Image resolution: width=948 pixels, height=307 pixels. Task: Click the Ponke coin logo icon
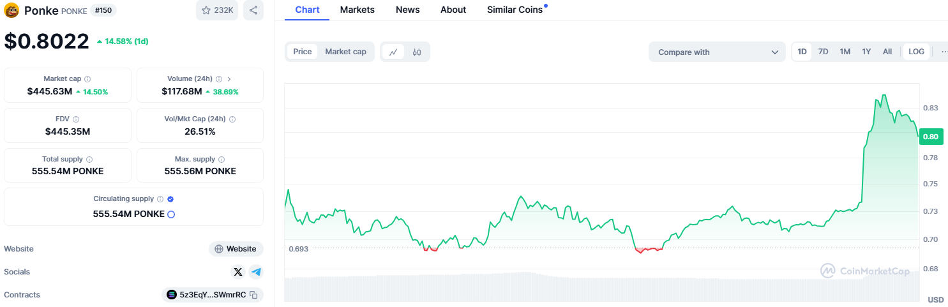click(11, 10)
